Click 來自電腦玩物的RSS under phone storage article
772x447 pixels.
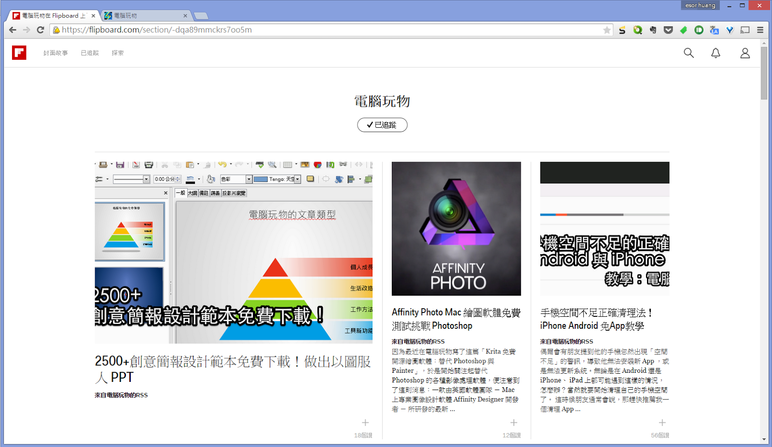[566, 341]
